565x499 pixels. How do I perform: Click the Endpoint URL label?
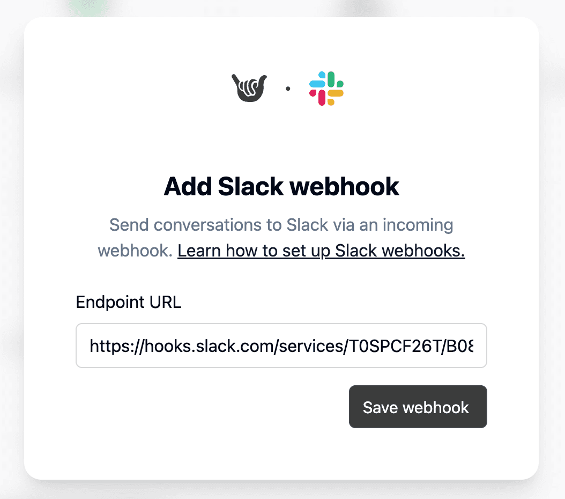tap(128, 302)
